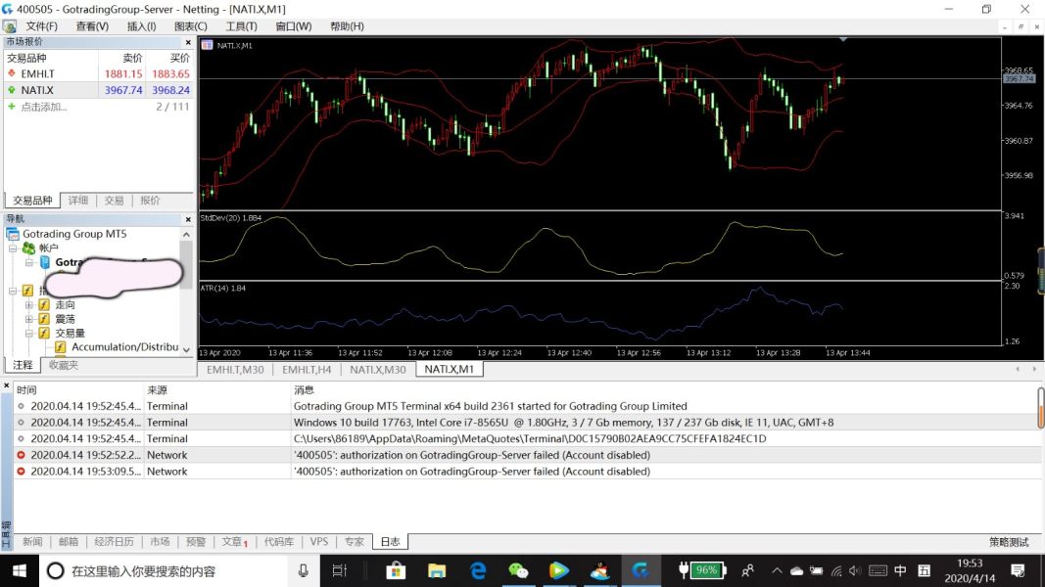
Task: Click the 策略测试 button at bottom right
Action: click(1009, 542)
